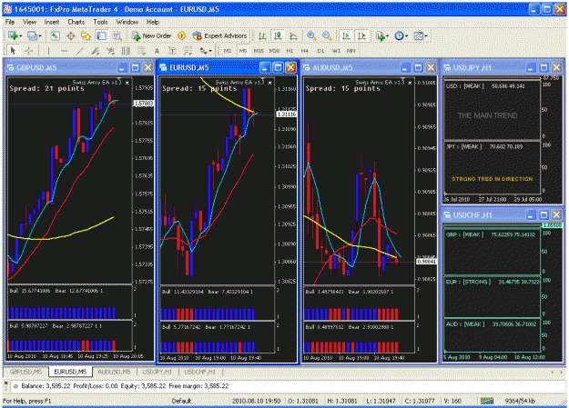569x408 pixels.
Task: Open the Profiles icon
Action: pyautogui.click(x=32, y=35)
